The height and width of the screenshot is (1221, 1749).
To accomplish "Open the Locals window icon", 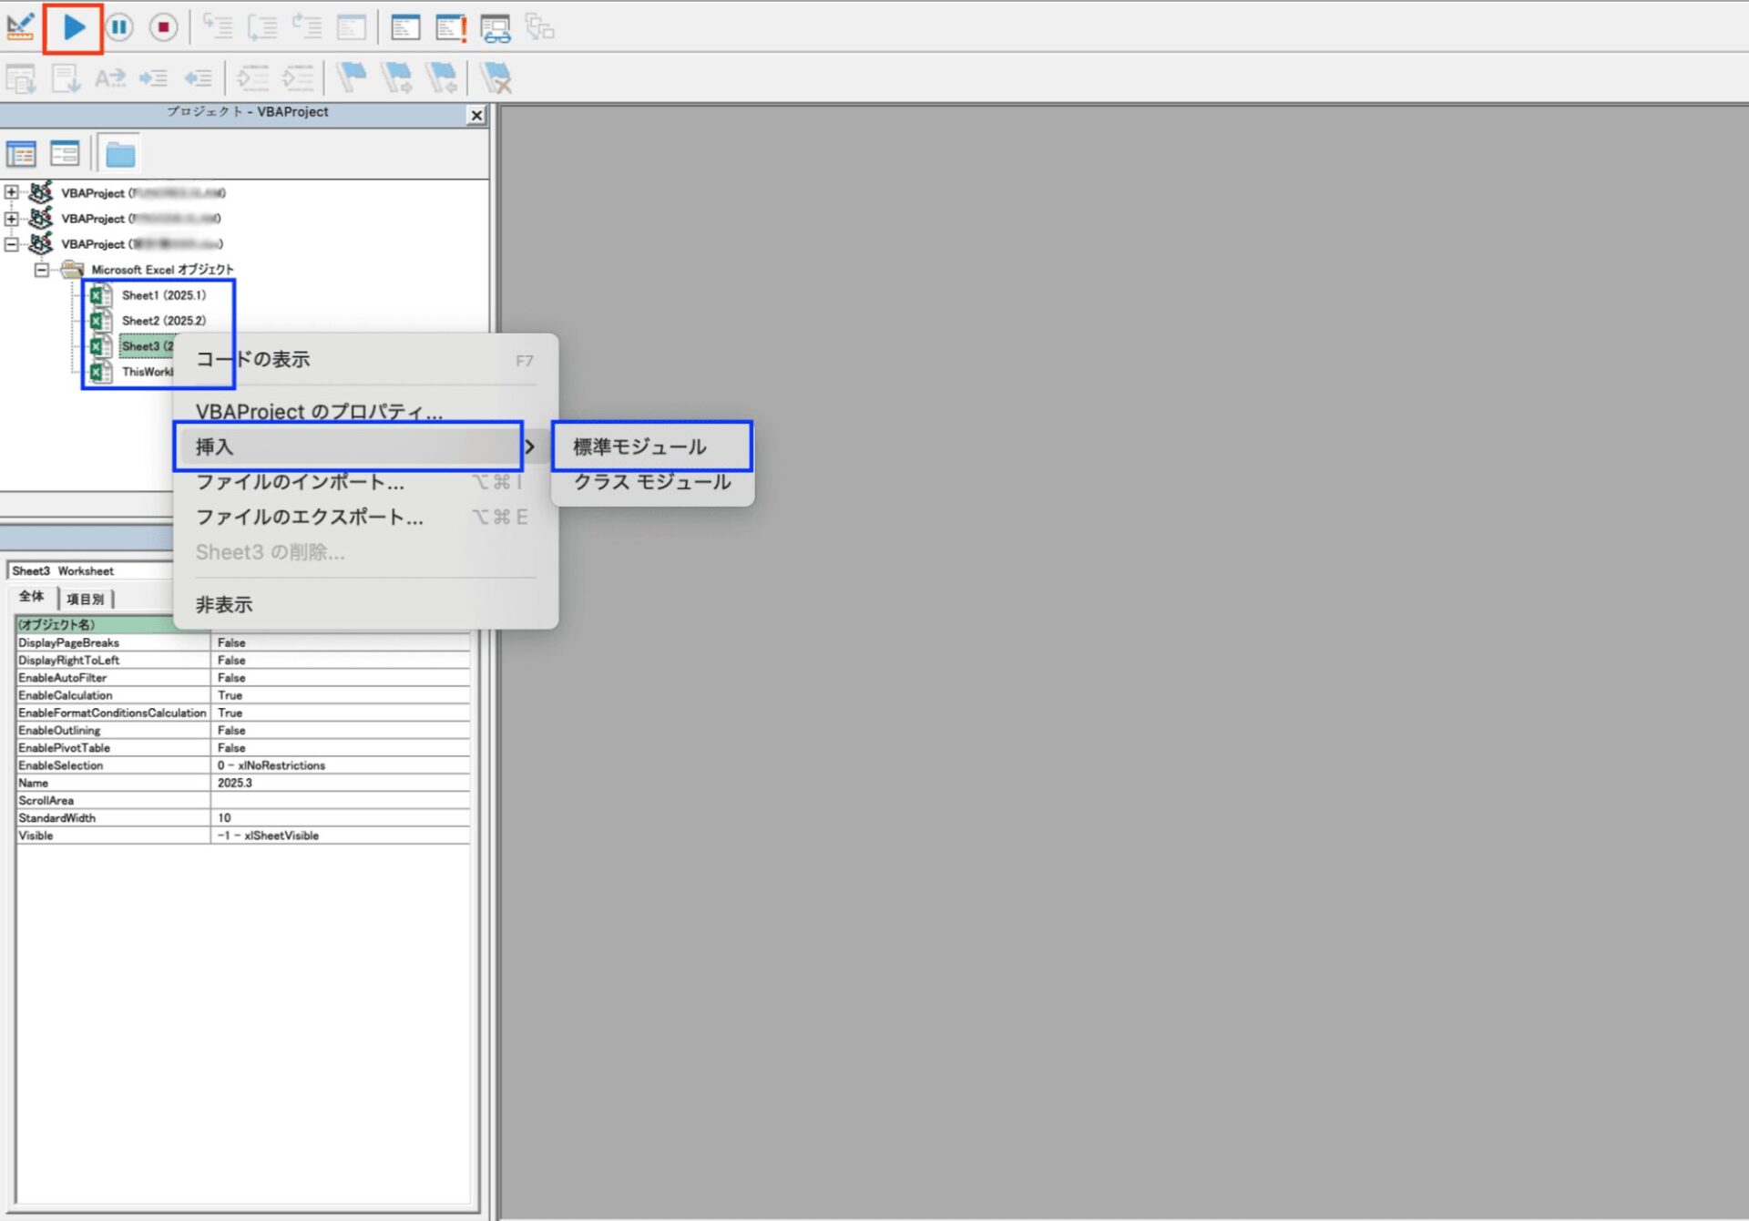I will pyautogui.click(x=351, y=27).
